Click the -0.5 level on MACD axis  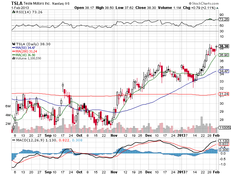(x=222, y=159)
